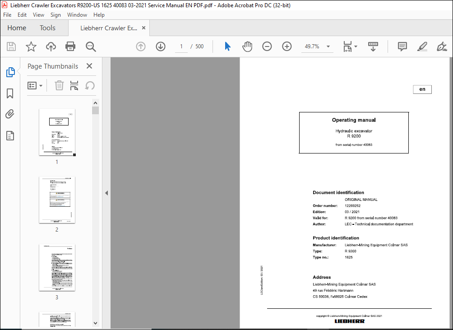Go to previous page arrow button

point(141,46)
